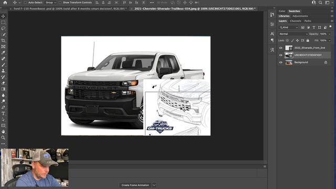Open Move tool preset picker arrow

pos(19,3)
